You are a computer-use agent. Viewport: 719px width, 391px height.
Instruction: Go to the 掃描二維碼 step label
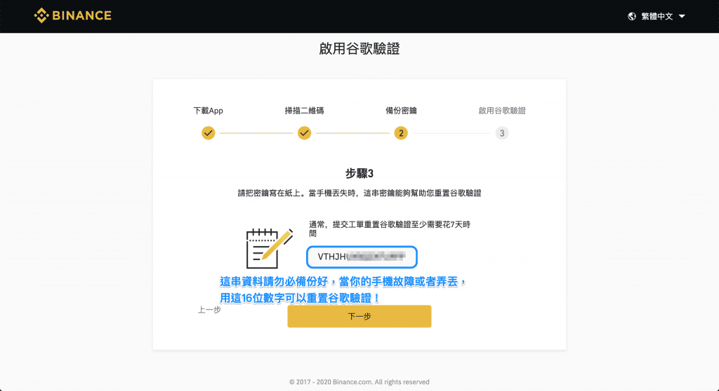pos(304,111)
